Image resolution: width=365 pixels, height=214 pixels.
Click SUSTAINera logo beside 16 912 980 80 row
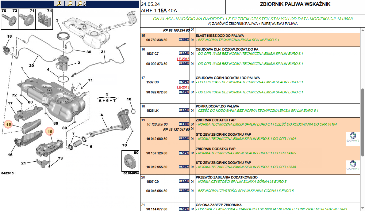(x=353, y=139)
